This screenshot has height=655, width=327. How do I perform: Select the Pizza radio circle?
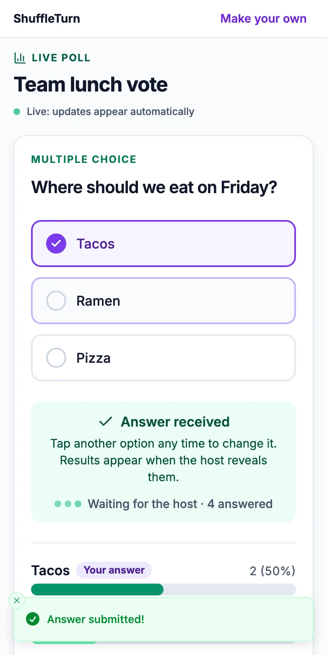point(56,358)
